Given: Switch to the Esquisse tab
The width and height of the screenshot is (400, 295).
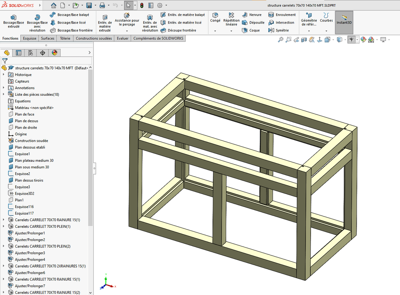Looking at the screenshot, I should (x=30, y=38).
